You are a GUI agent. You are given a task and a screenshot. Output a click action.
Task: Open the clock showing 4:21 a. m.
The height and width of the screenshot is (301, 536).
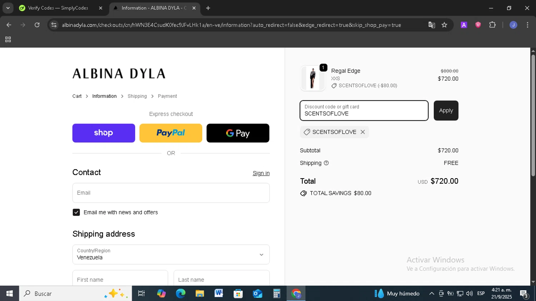click(x=501, y=294)
